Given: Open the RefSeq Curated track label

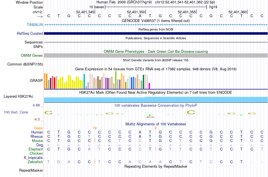Looking at the screenshot, I should [x=30, y=33].
